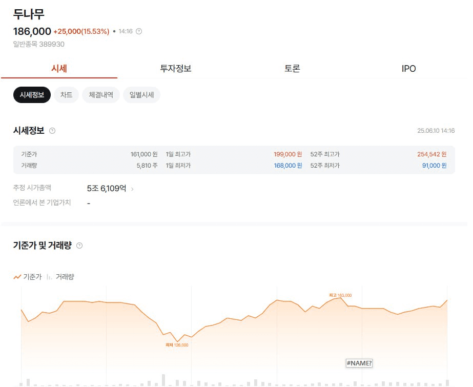
Task: View the 일별시세 sub-view
Action: point(141,95)
